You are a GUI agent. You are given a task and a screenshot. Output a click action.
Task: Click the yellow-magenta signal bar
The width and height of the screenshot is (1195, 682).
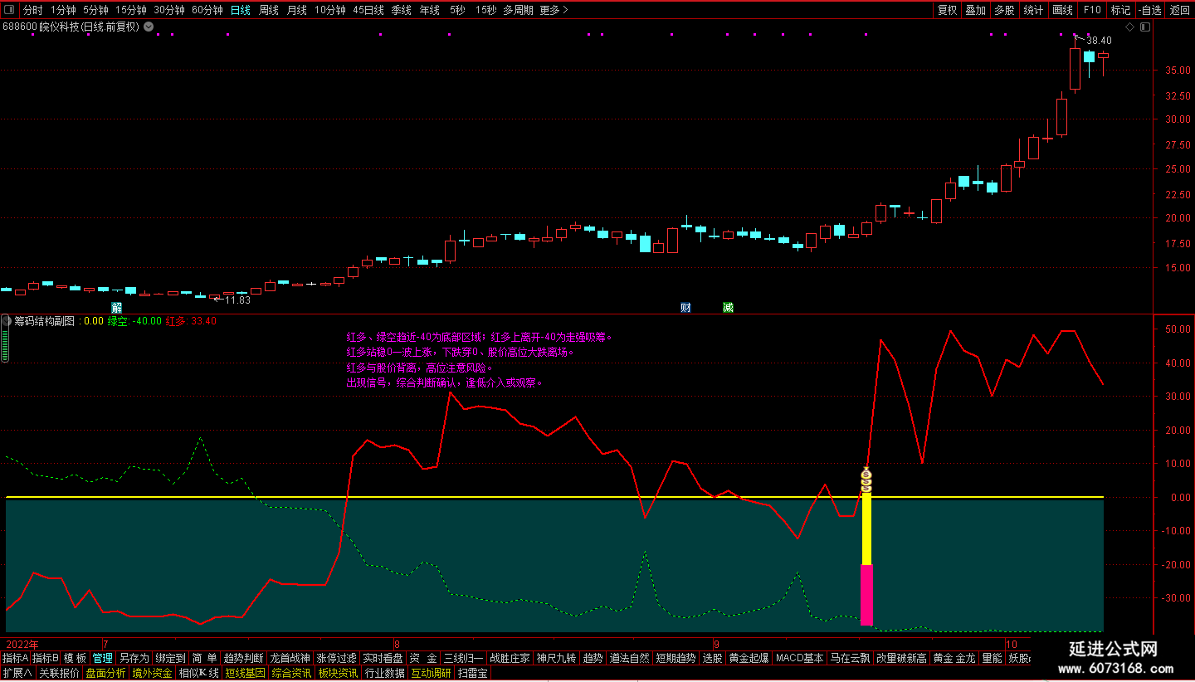coord(866,558)
